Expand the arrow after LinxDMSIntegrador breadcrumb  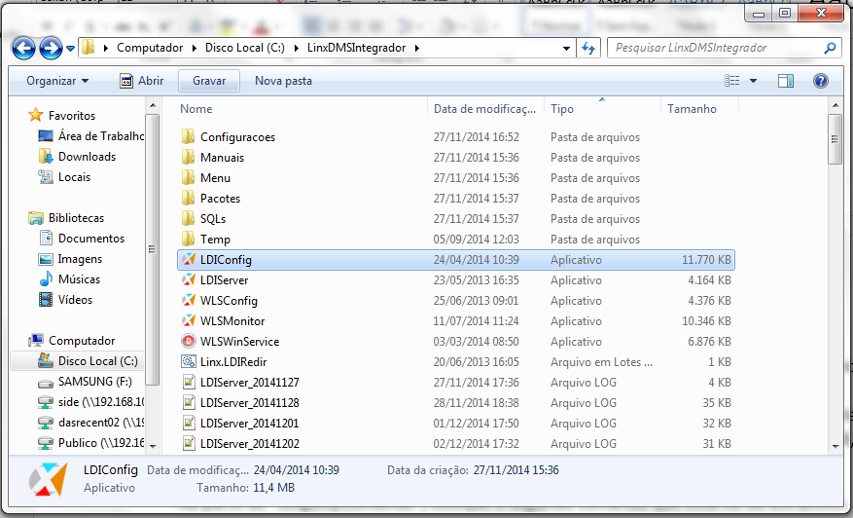tap(416, 48)
